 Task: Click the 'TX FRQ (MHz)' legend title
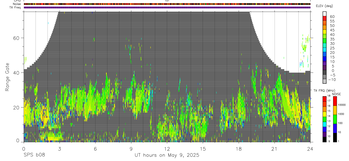pos(324,90)
